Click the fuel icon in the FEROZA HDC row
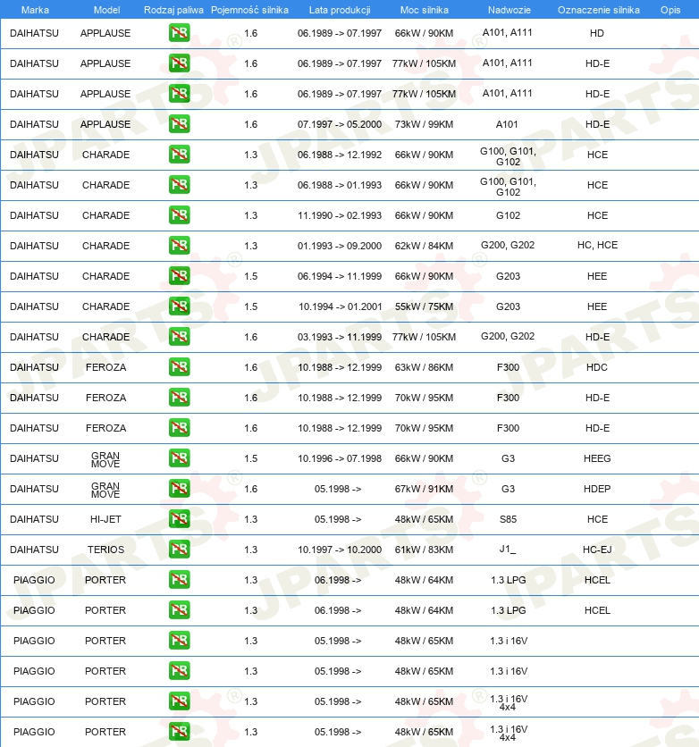This screenshot has height=747, width=699. 179,367
